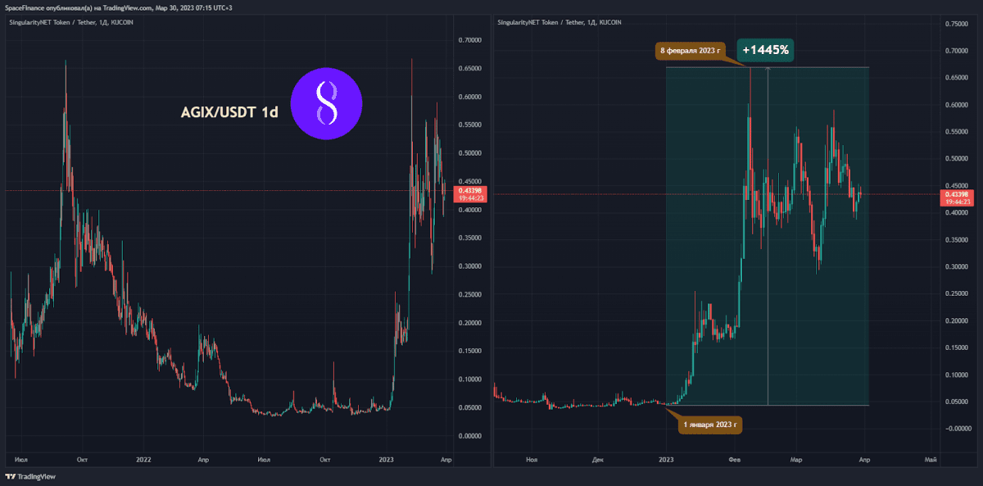
Task: Click 'Дек' on the right chart time axis
Action: click(x=598, y=459)
